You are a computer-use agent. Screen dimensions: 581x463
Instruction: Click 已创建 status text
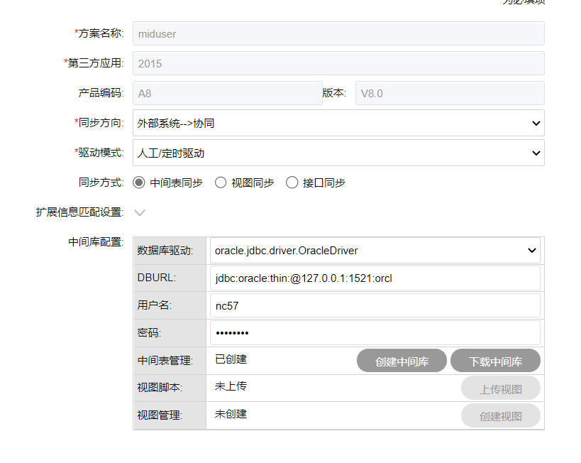click(x=231, y=359)
